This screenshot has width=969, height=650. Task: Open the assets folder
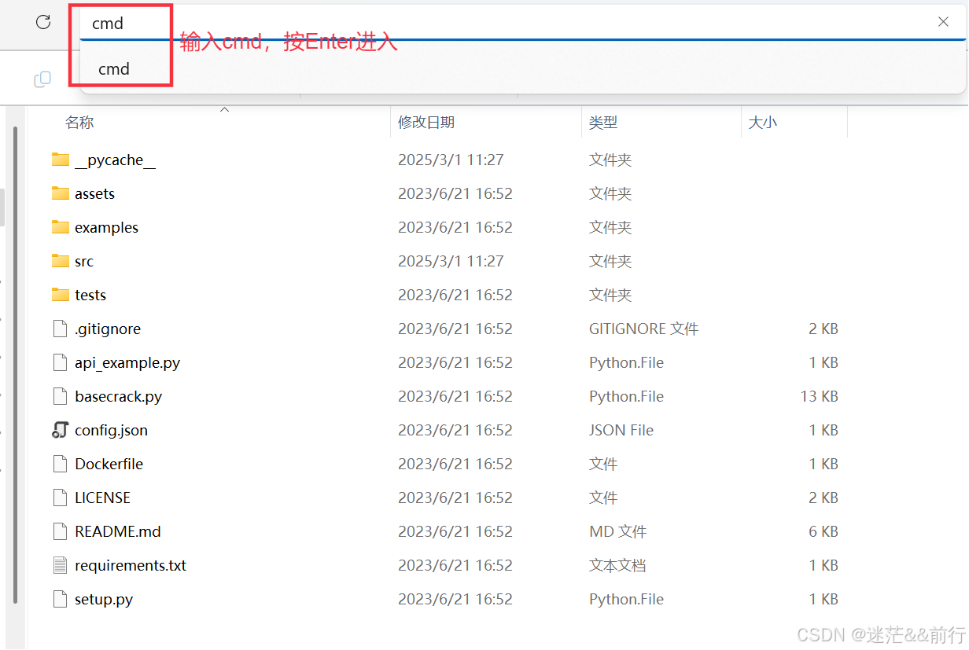pyautogui.click(x=95, y=193)
